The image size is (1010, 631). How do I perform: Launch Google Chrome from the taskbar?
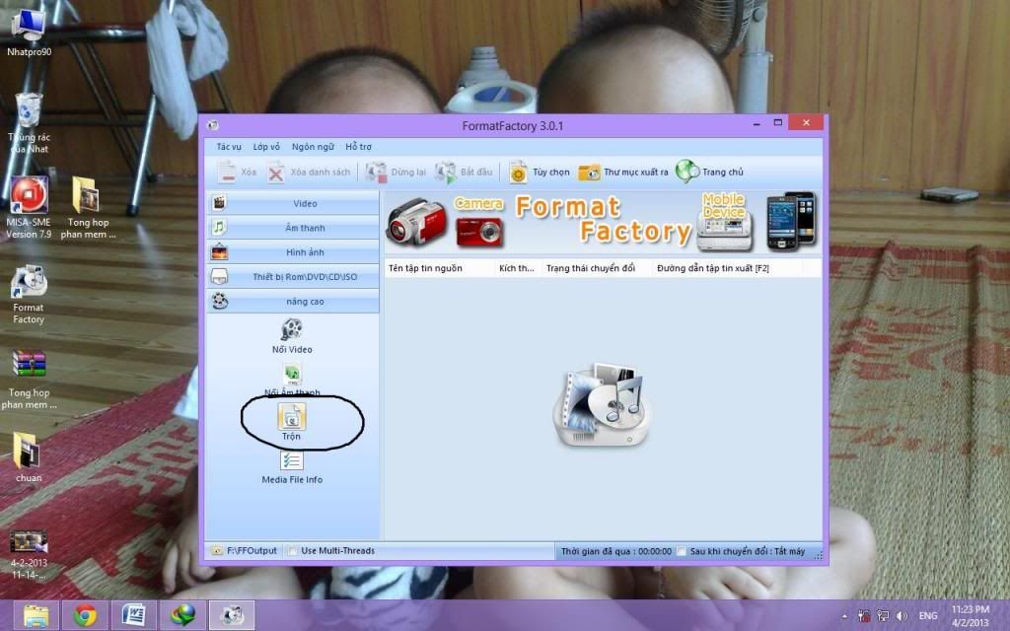85,616
